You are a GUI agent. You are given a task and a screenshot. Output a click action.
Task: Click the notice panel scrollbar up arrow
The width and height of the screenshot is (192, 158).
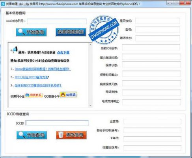point(90,45)
